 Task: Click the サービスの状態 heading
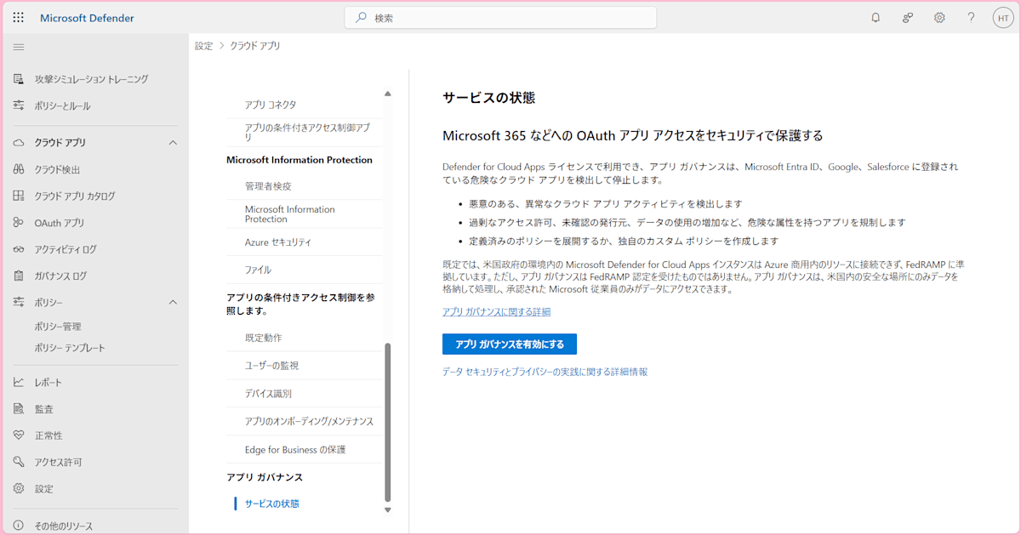[x=488, y=98]
